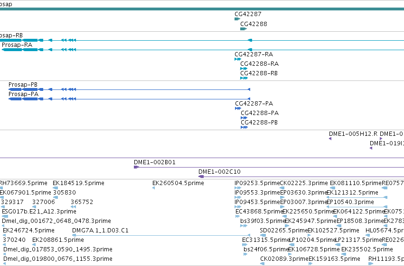Open the SD02265.5prime EST label
Image resolution: width=404 pixels, height=266 pixels.
click(x=284, y=231)
